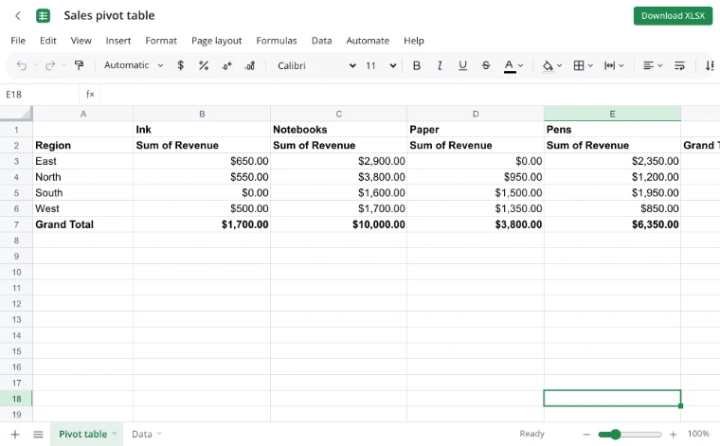Open the font size 11 dropdown
The height and width of the screenshot is (446, 720).
point(381,65)
